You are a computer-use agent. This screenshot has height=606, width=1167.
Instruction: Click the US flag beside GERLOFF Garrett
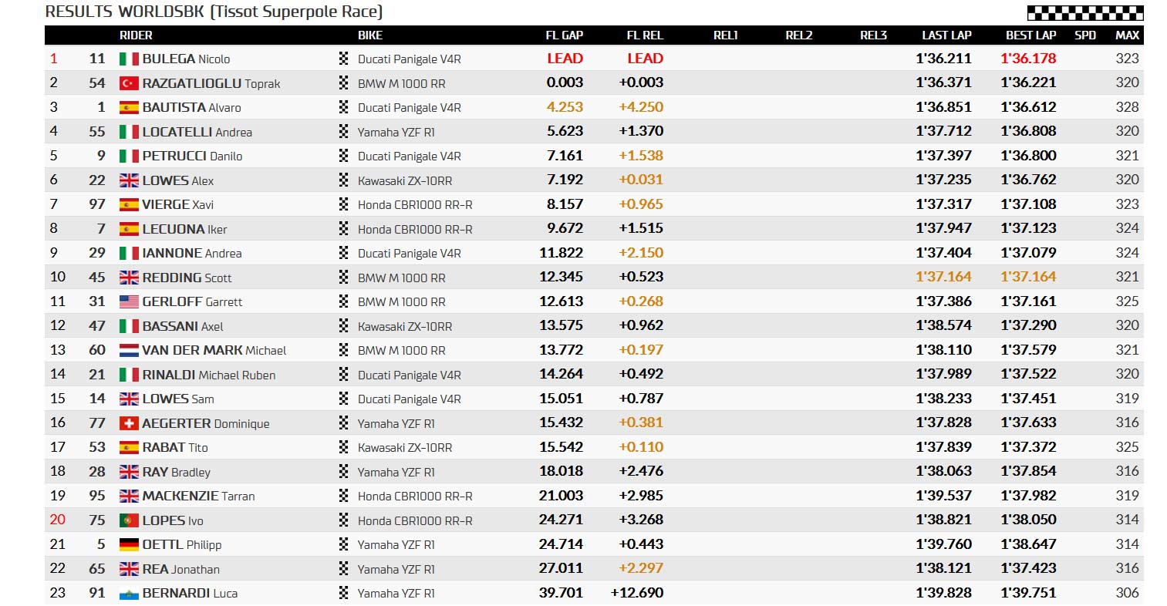click(129, 302)
